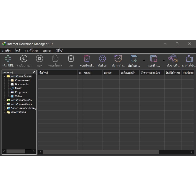Select คิวดาวน์โหลด folder in tree
The width and height of the screenshot is (196, 196).
19,112
